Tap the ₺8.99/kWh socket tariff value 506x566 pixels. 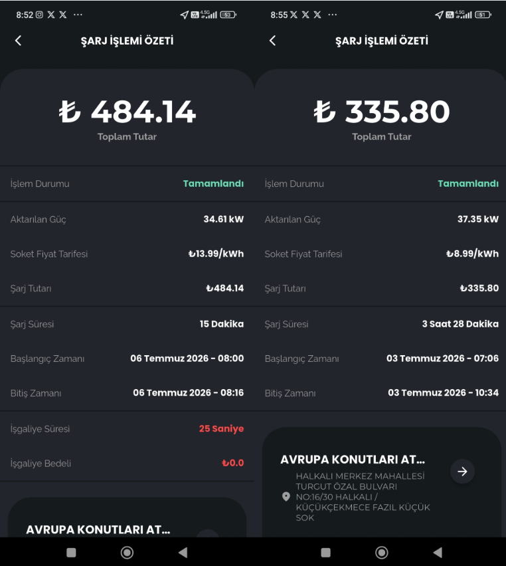pos(472,254)
